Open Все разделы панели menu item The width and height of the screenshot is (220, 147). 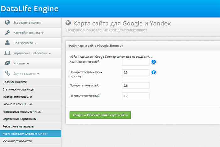(30, 22)
